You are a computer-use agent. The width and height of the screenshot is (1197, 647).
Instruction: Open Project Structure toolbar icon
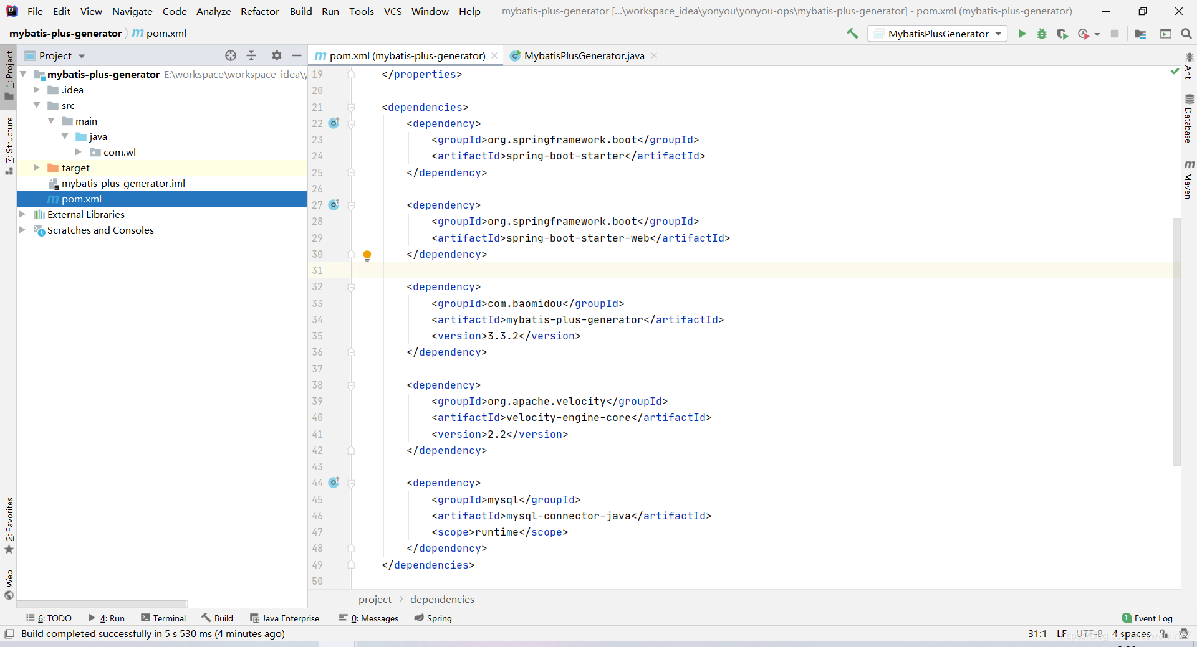pos(1140,34)
